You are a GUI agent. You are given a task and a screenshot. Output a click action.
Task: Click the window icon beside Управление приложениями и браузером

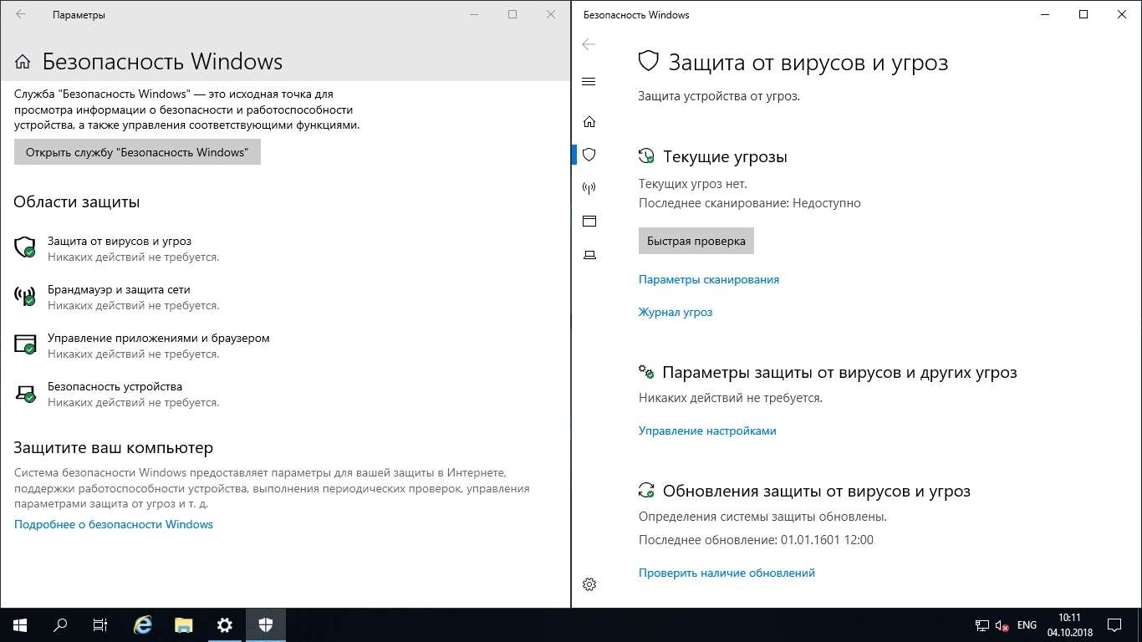pyautogui.click(x=25, y=344)
